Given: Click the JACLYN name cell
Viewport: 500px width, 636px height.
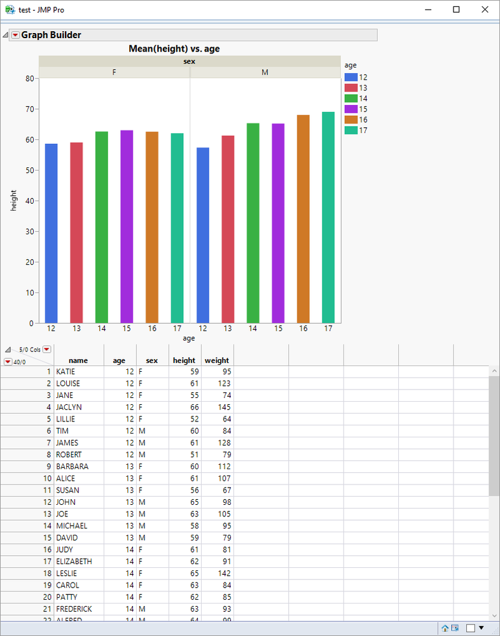Looking at the screenshot, I should click(79, 407).
